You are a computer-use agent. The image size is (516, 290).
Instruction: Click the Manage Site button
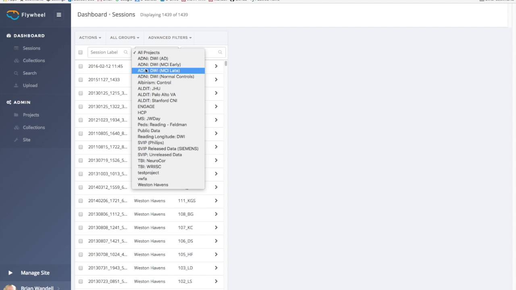coord(35,273)
